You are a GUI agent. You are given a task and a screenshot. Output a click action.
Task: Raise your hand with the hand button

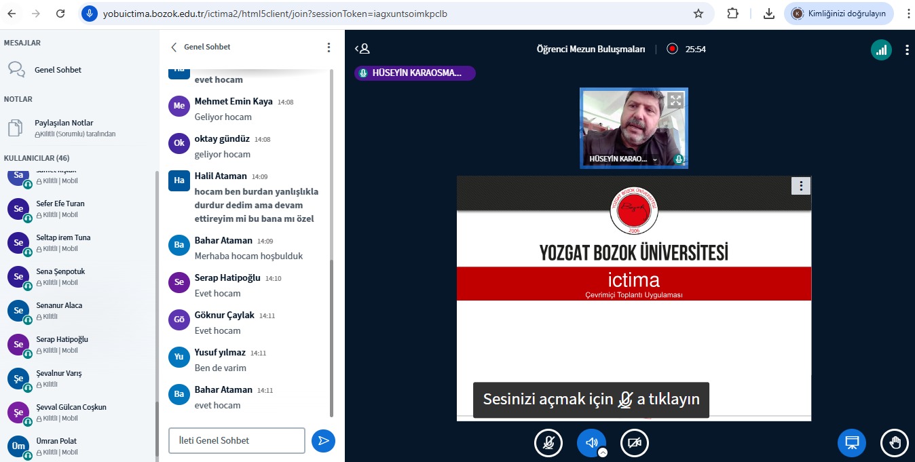[x=895, y=443]
